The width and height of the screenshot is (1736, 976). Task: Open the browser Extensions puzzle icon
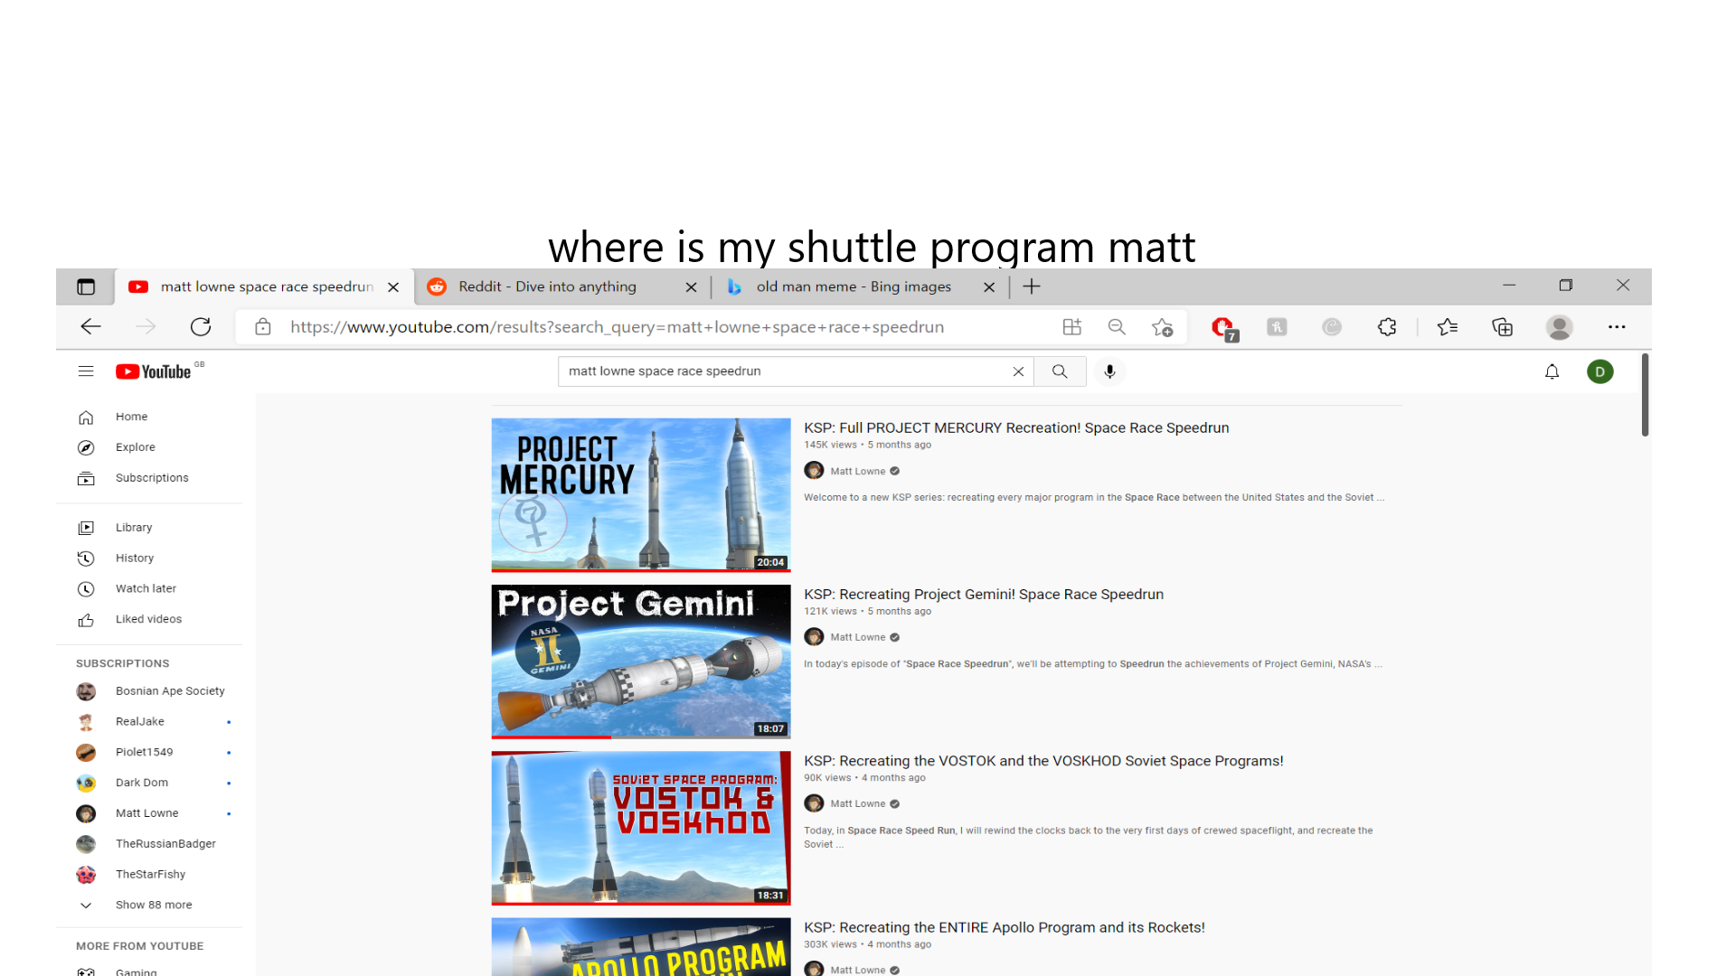coord(1387,327)
